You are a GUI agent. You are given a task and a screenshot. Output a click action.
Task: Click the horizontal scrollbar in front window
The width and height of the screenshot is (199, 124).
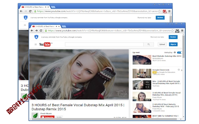pos(104,119)
